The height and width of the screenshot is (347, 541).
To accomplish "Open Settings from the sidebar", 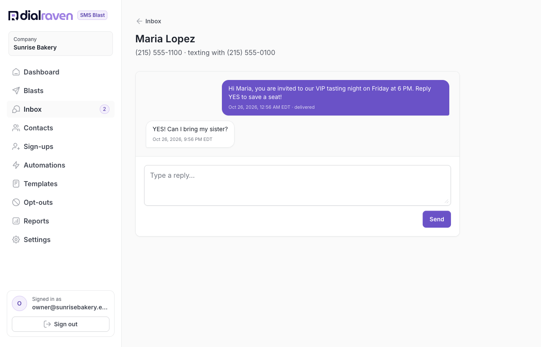I will 60,240.
